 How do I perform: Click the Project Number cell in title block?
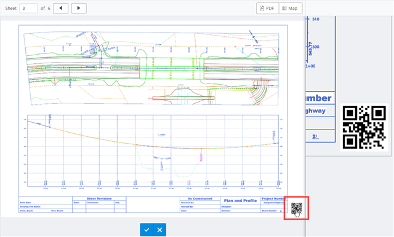[273, 199]
